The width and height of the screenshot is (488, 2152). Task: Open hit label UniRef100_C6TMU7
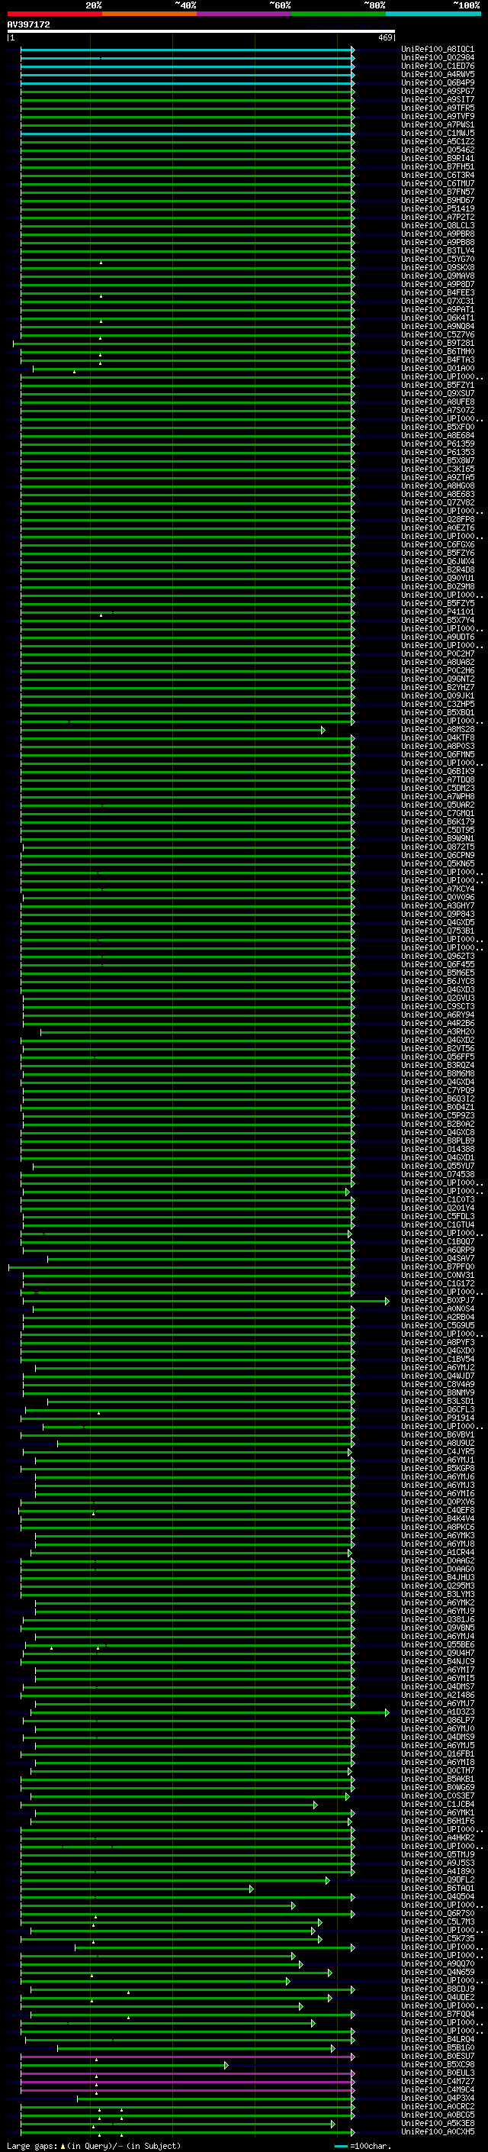(x=438, y=184)
